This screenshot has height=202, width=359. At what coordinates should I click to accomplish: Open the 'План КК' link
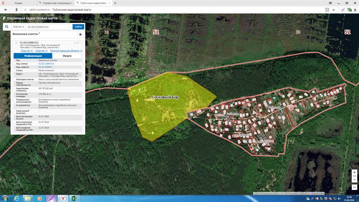[x=41, y=51]
